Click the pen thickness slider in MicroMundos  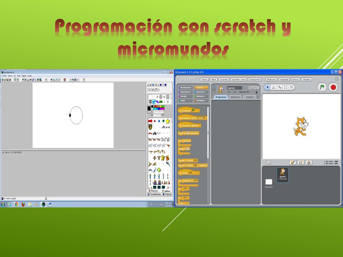tap(158, 111)
